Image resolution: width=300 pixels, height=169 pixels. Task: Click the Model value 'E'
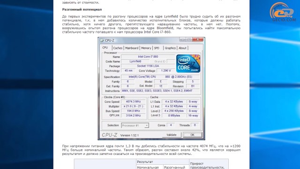[x=161, y=82]
